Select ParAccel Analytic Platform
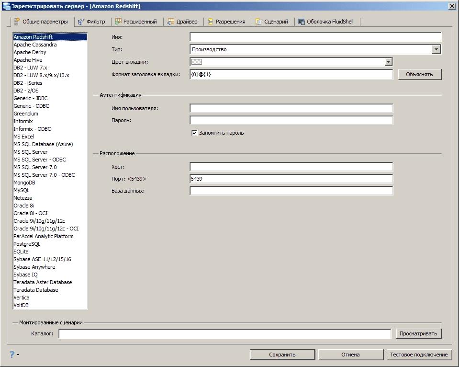The height and width of the screenshot is (367, 459). click(x=50, y=236)
